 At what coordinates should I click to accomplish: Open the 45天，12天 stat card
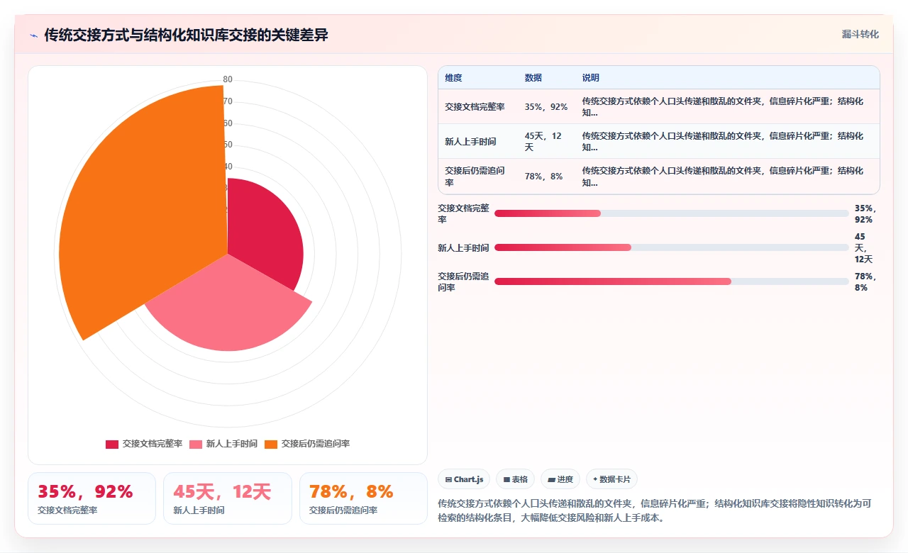228,498
